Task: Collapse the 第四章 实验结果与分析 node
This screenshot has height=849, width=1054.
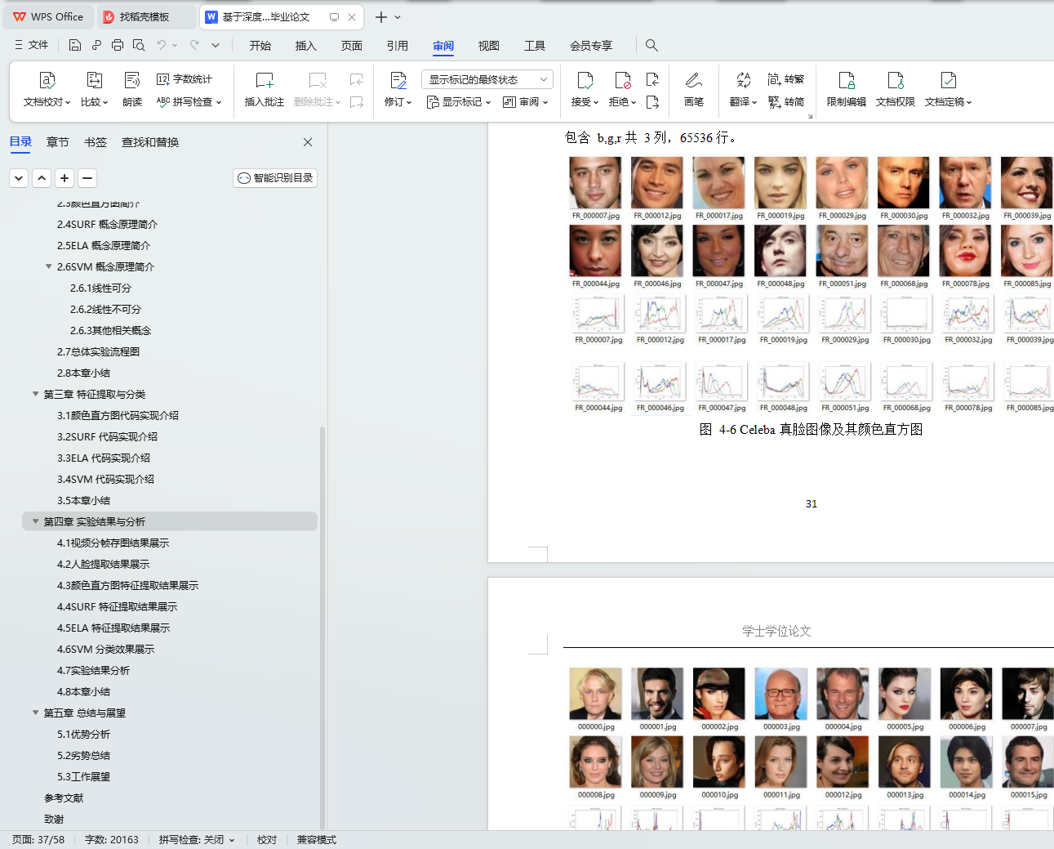Action: (x=36, y=521)
